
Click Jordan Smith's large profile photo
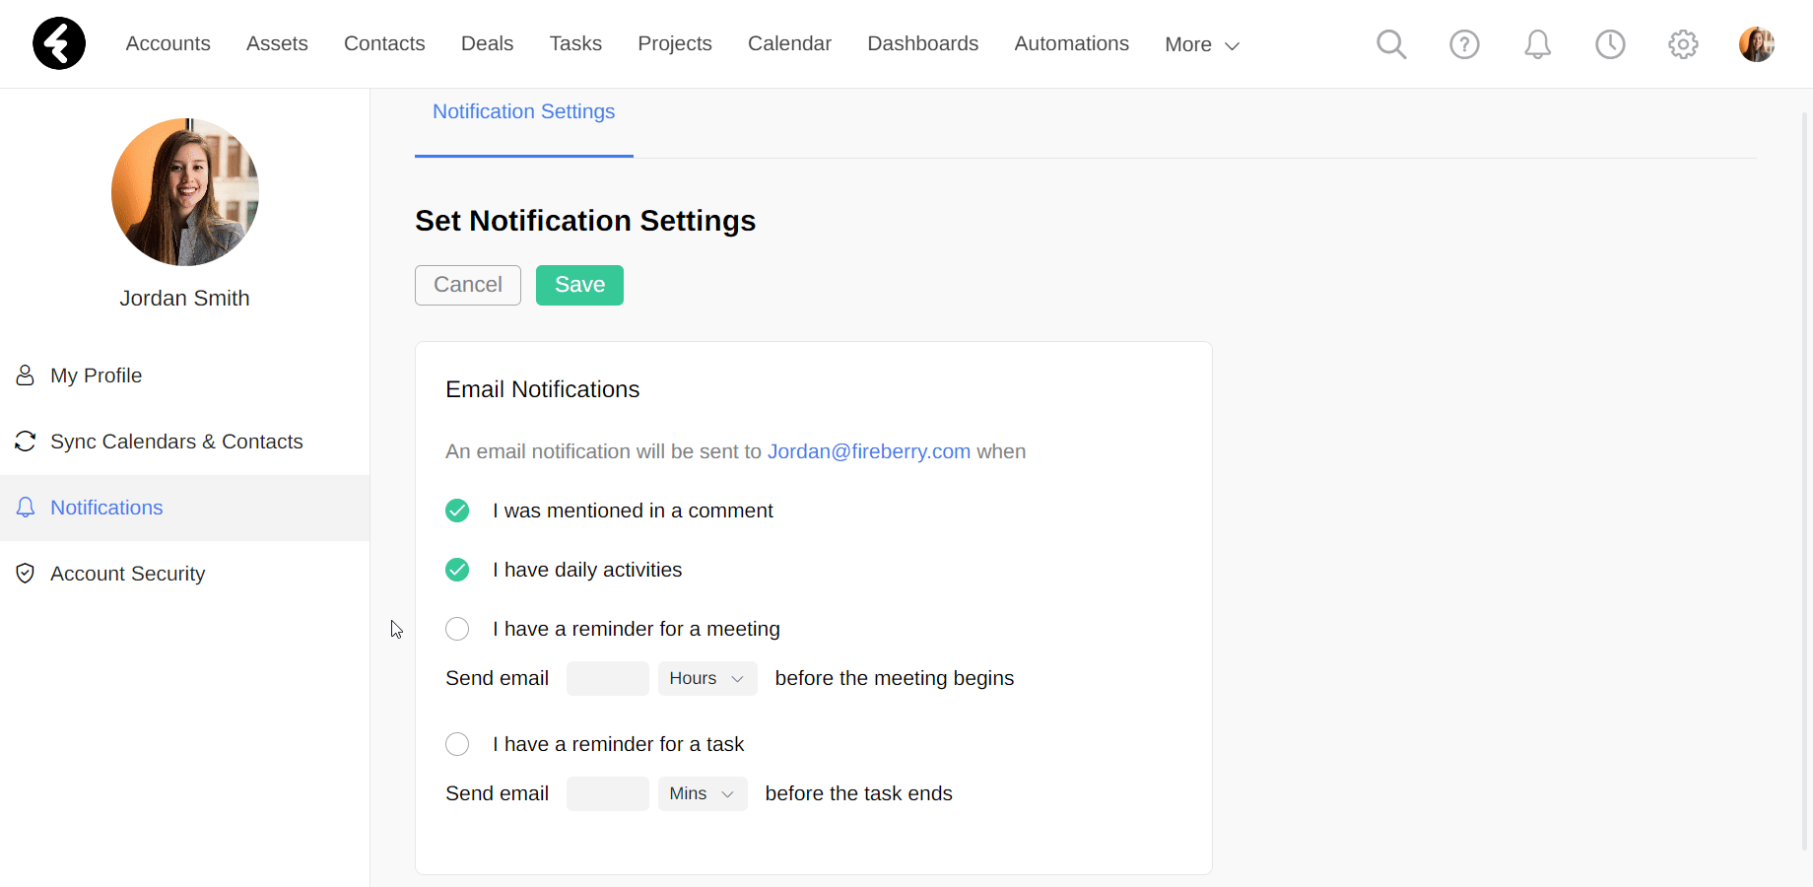click(185, 192)
